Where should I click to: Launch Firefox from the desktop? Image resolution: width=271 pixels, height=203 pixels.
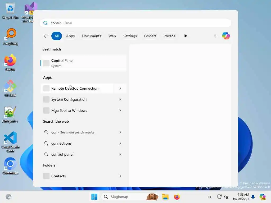[x=10, y=63]
